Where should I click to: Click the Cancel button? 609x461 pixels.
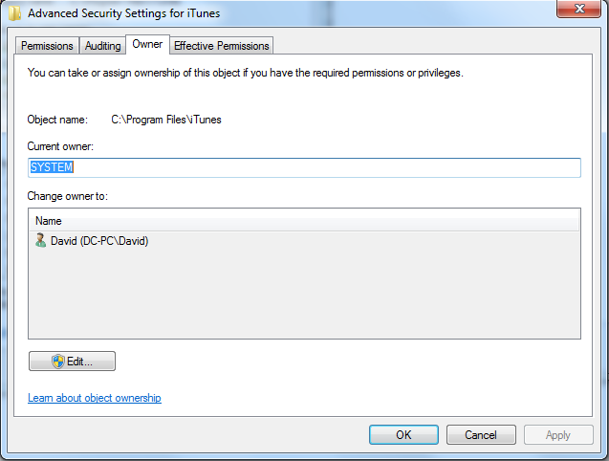[481, 434]
